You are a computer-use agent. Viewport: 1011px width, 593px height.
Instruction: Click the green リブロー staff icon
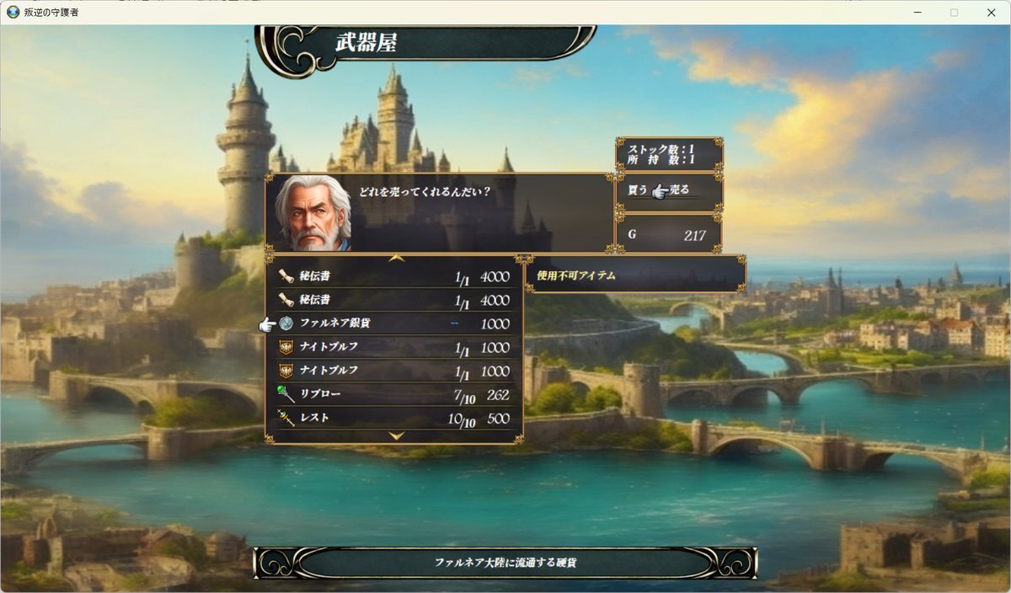(286, 394)
